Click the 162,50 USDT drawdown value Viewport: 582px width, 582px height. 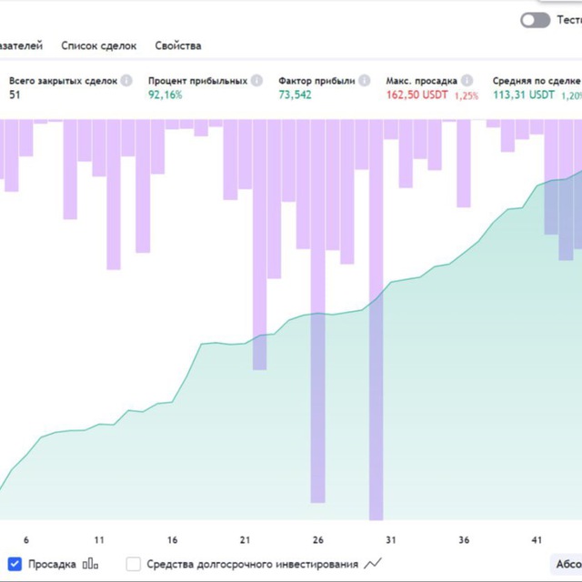(x=416, y=95)
